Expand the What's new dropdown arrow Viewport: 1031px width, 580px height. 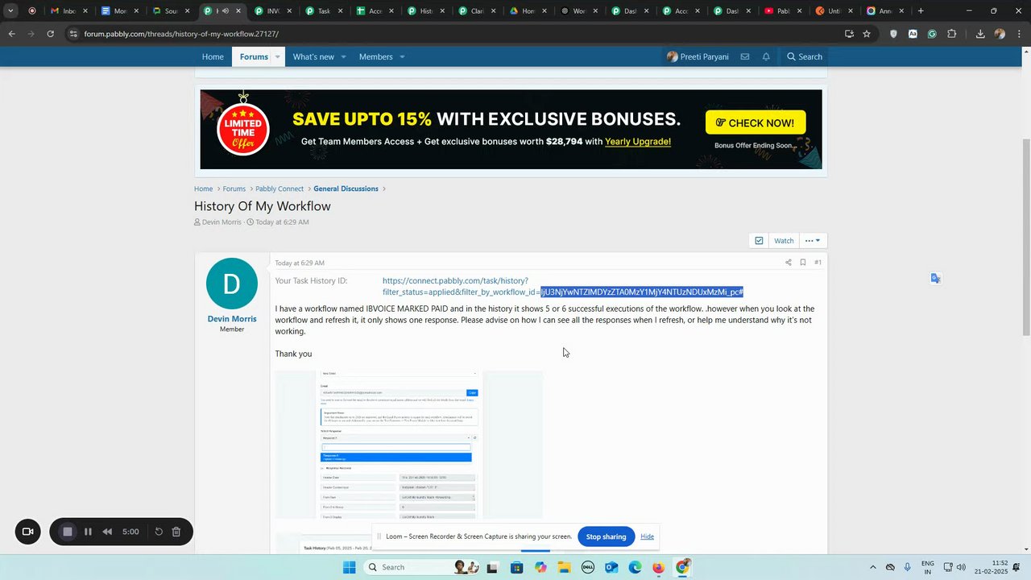343,57
